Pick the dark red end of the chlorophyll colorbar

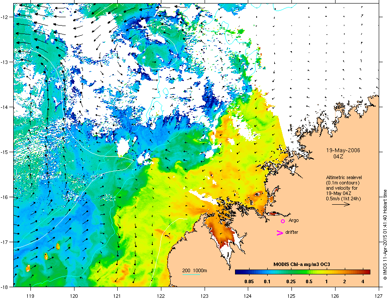pos(368,272)
